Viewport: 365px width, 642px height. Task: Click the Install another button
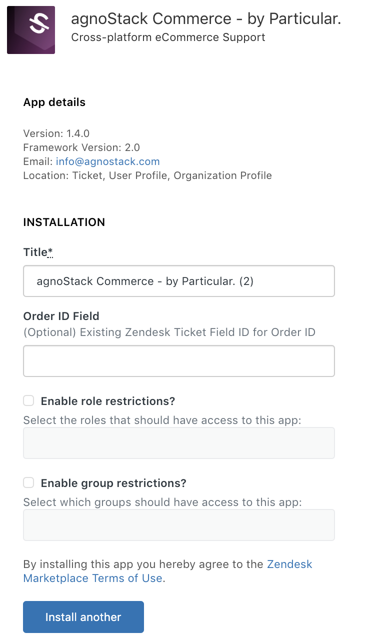coord(83,617)
